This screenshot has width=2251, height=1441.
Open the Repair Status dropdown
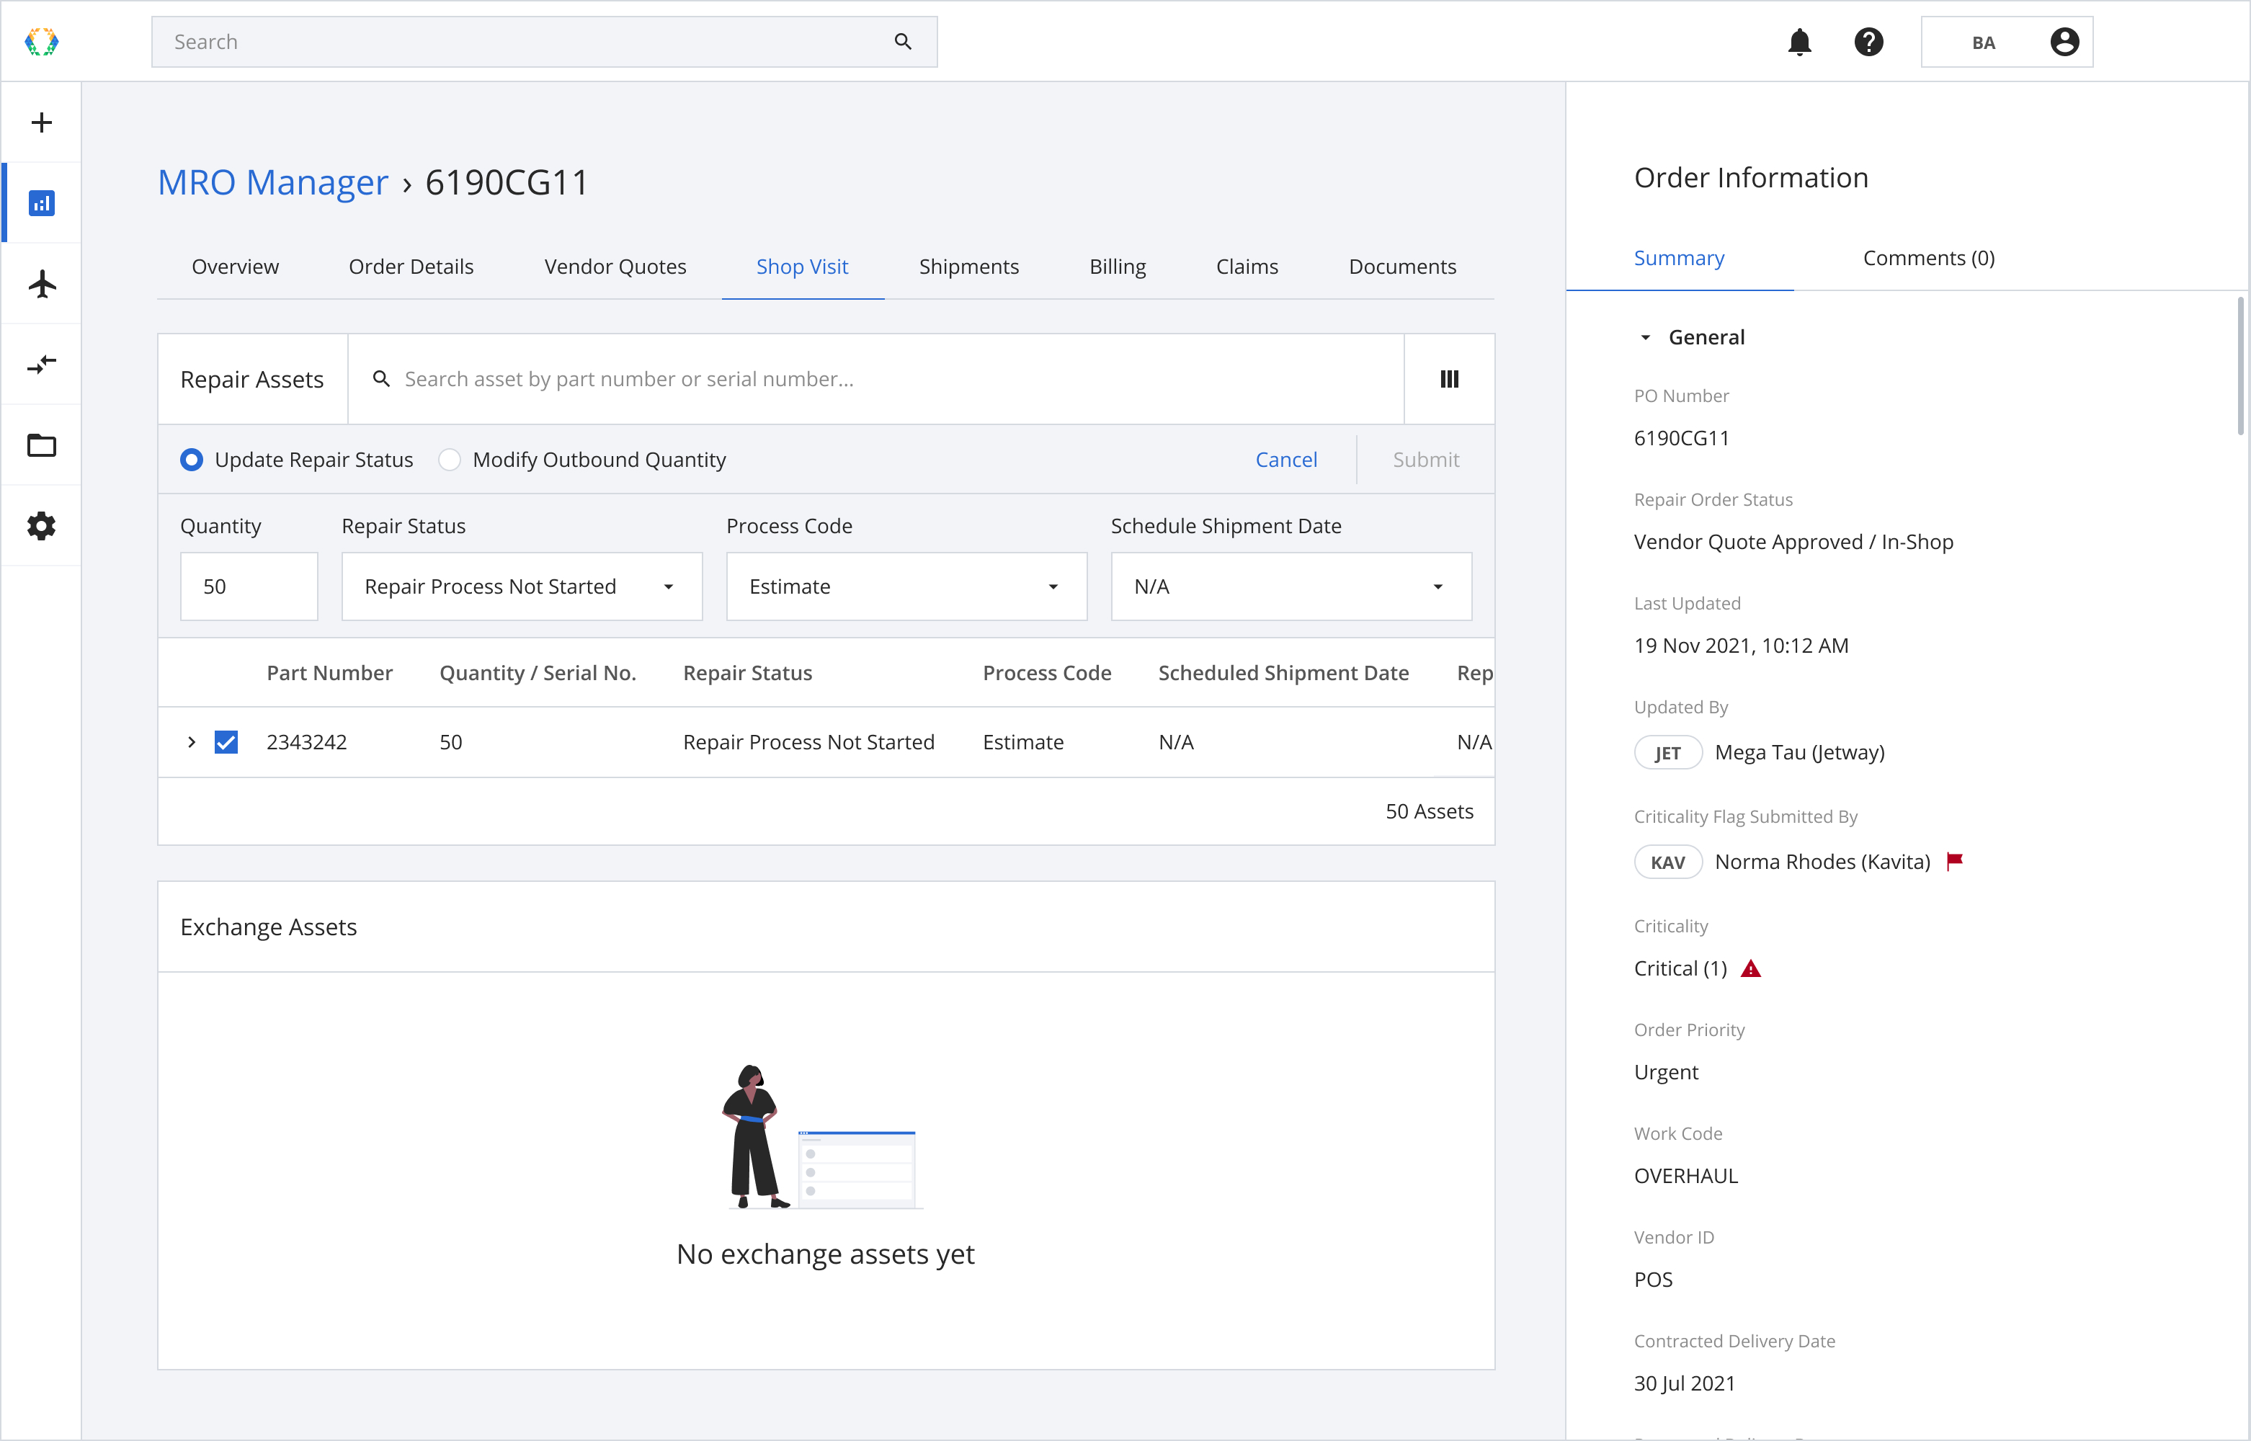[x=521, y=586]
